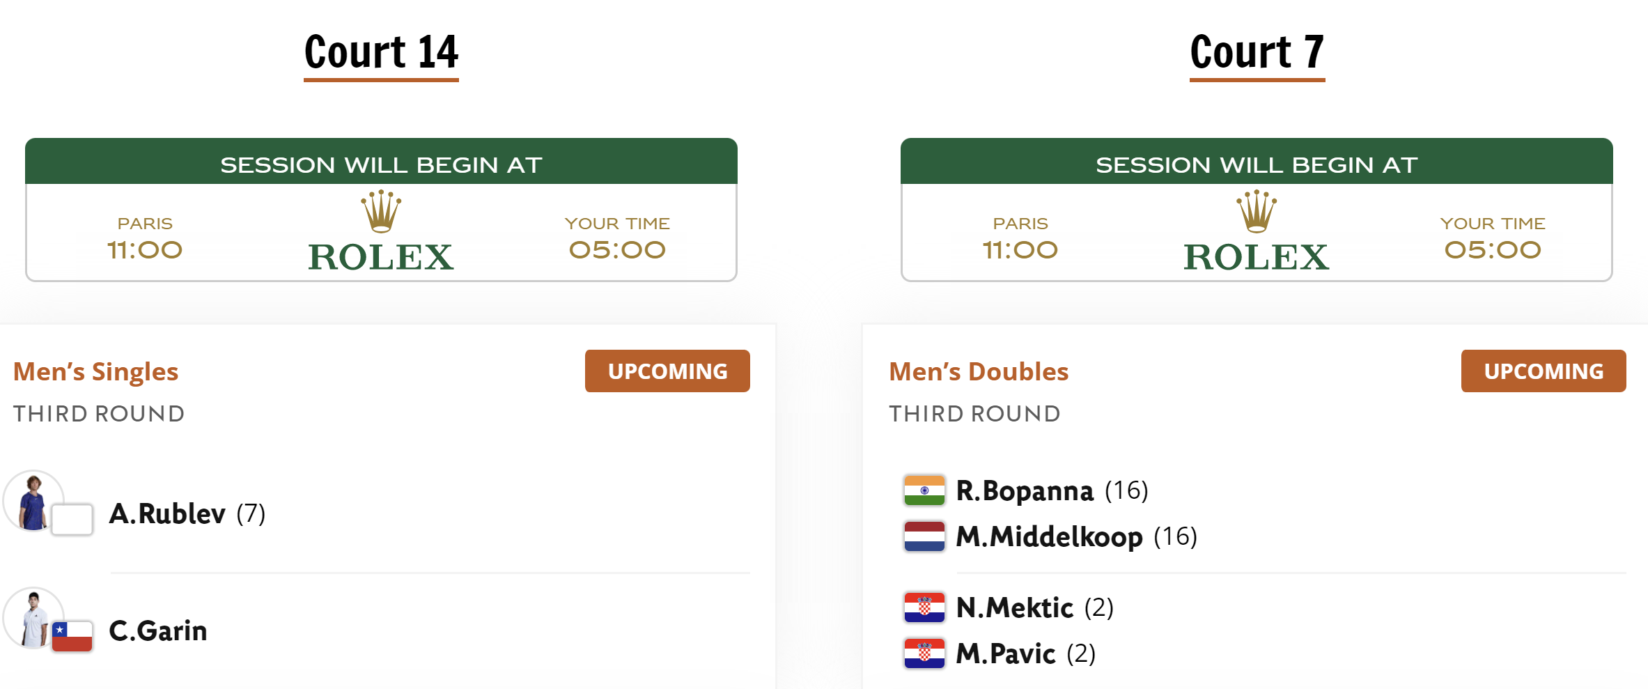Click the Rolex crown logo under Court 7

(1257, 211)
